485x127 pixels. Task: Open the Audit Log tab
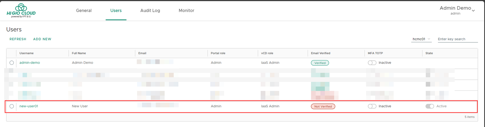(x=150, y=10)
